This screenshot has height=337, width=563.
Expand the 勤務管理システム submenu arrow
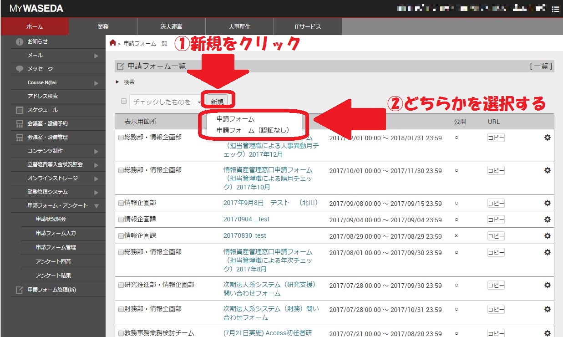click(x=96, y=193)
